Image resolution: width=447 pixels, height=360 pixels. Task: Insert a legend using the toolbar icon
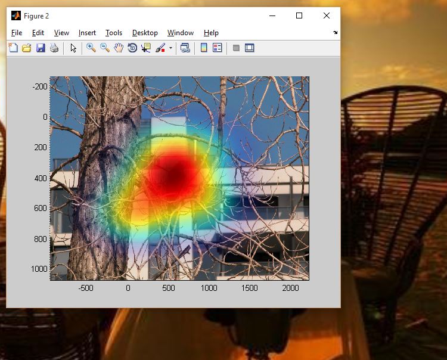[x=217, y=48]
